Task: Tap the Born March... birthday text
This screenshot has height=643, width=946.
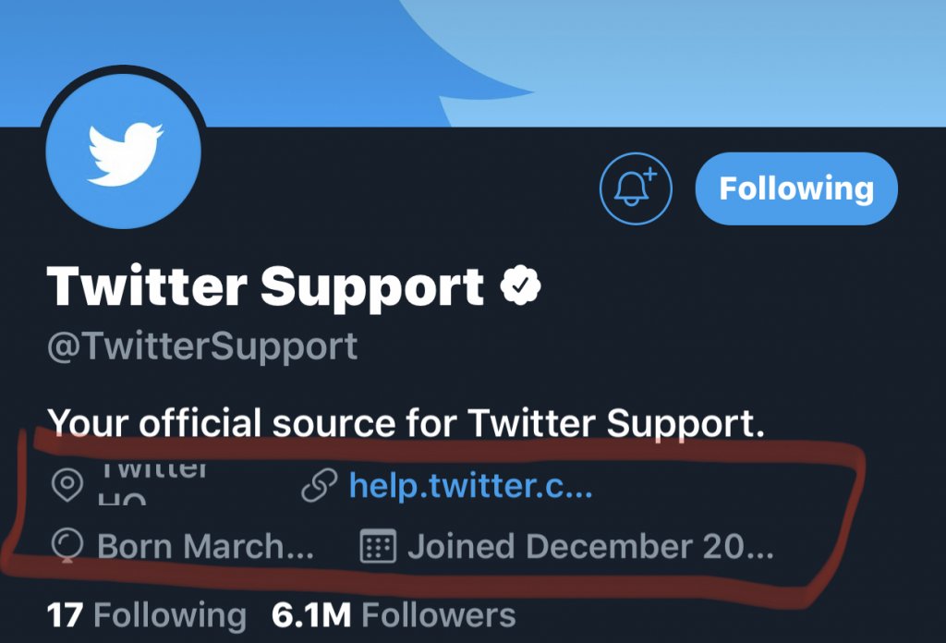Action: (x=205, y=547)
